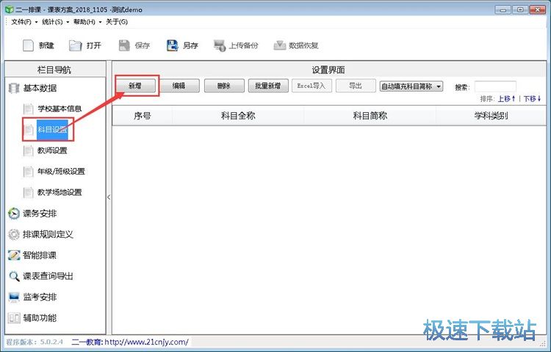Screen dimensions: 551x352
Task: Click the 新增 button
Action: pyautogui.click(x=136, y=86)
